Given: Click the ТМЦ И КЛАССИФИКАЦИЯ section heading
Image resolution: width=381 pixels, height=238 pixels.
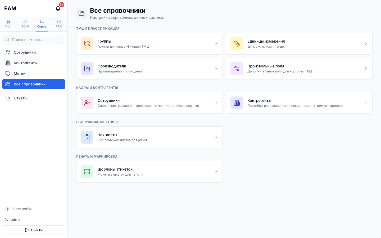Looking at the screenshot, I should pyautogui.click(x=98, y=29).
